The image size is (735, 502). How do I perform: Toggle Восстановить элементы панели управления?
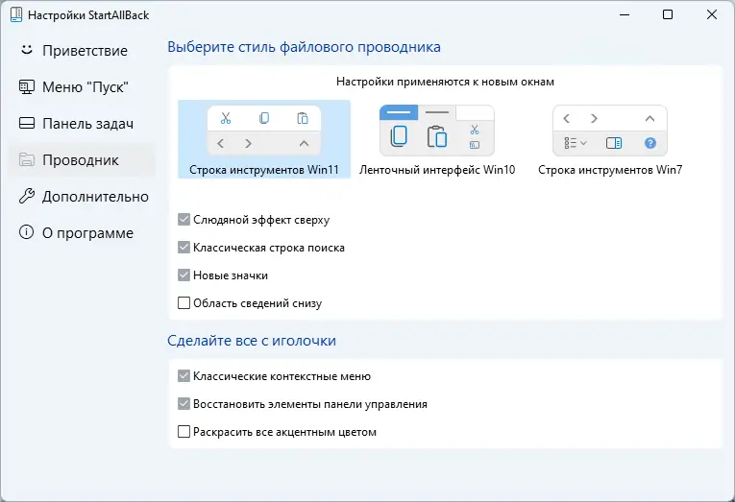(x=184, y=404)
